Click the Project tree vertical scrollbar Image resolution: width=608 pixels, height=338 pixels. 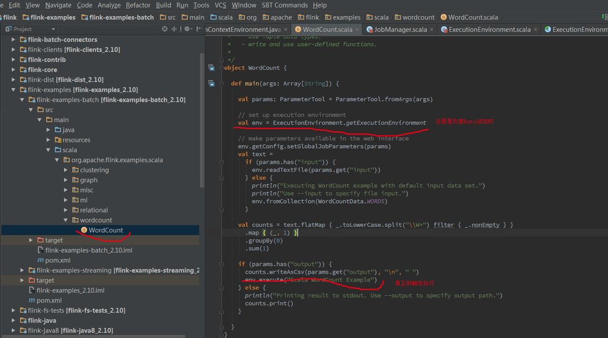tap(201, 118)
